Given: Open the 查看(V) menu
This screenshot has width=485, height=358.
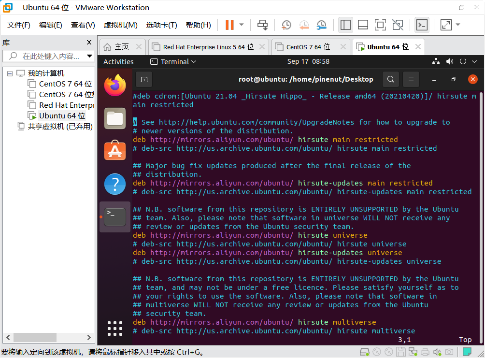Looking at the screenshot, I should click(x=83, y=25).
